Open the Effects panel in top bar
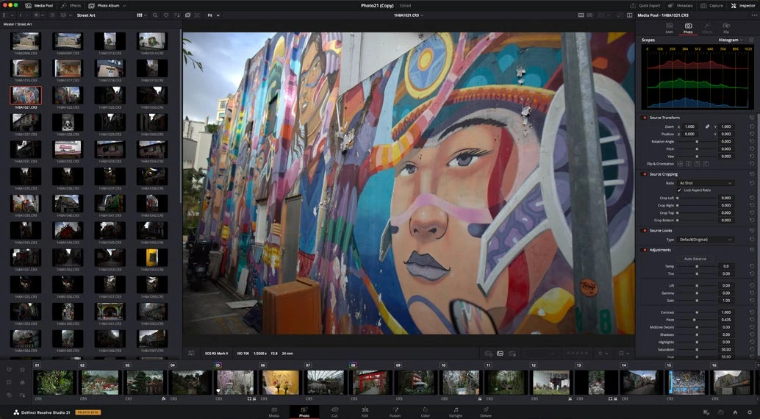Screen dimensions: 760x419 71,5
